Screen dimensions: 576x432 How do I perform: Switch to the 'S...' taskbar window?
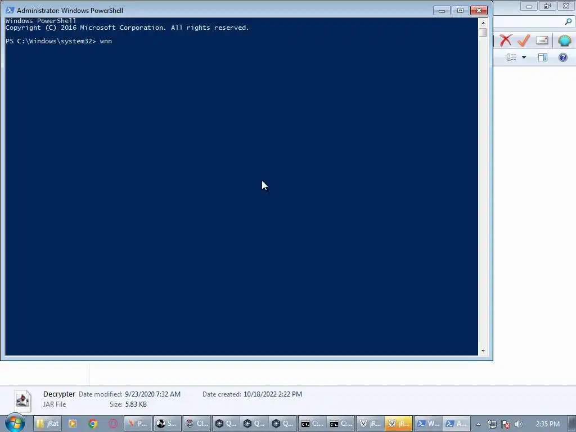167,424
